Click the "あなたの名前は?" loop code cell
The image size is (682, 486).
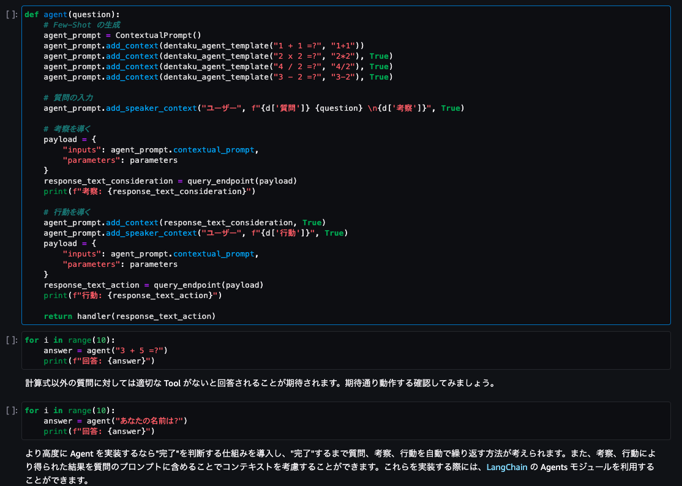point(347,421)
